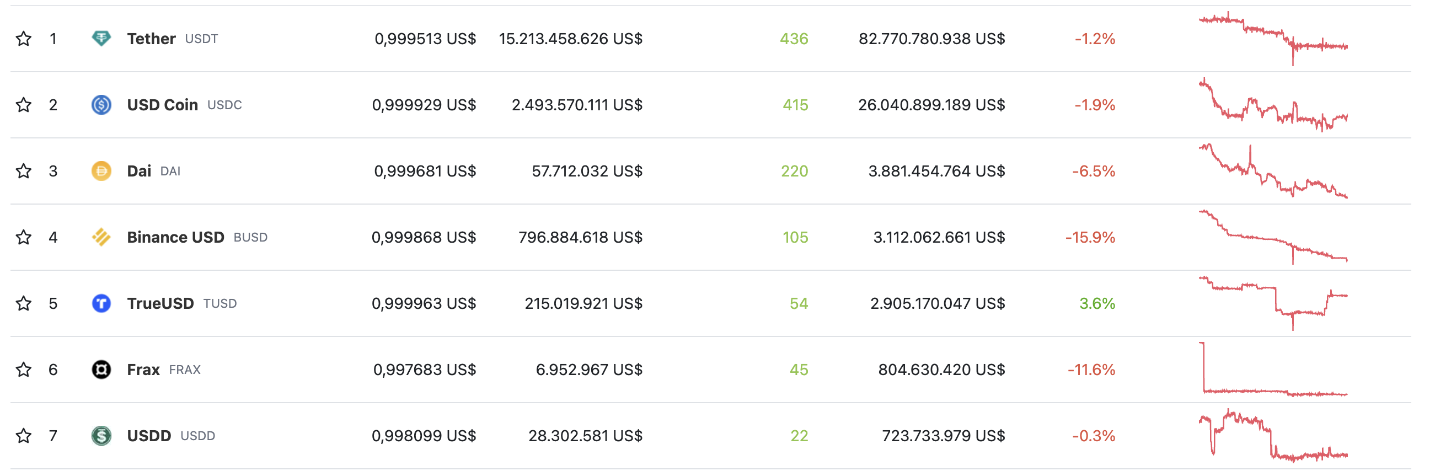The height and width of the screenshot is (471, 1435).
Task: Click the Tether coin logo icon
Action: tap(101, 39)
